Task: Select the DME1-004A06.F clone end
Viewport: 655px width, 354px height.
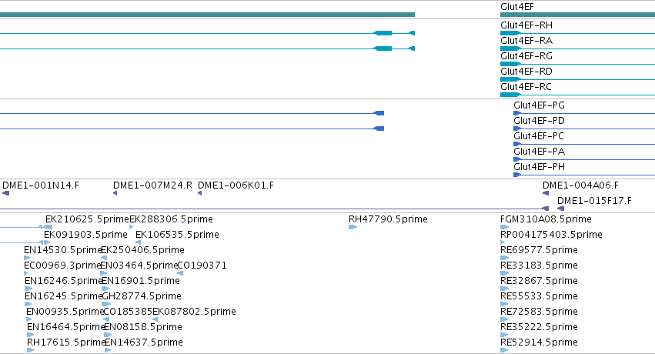Action: [546, 193]
